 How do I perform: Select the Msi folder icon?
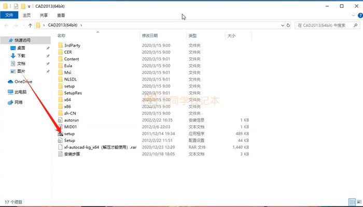pos(61,72)
